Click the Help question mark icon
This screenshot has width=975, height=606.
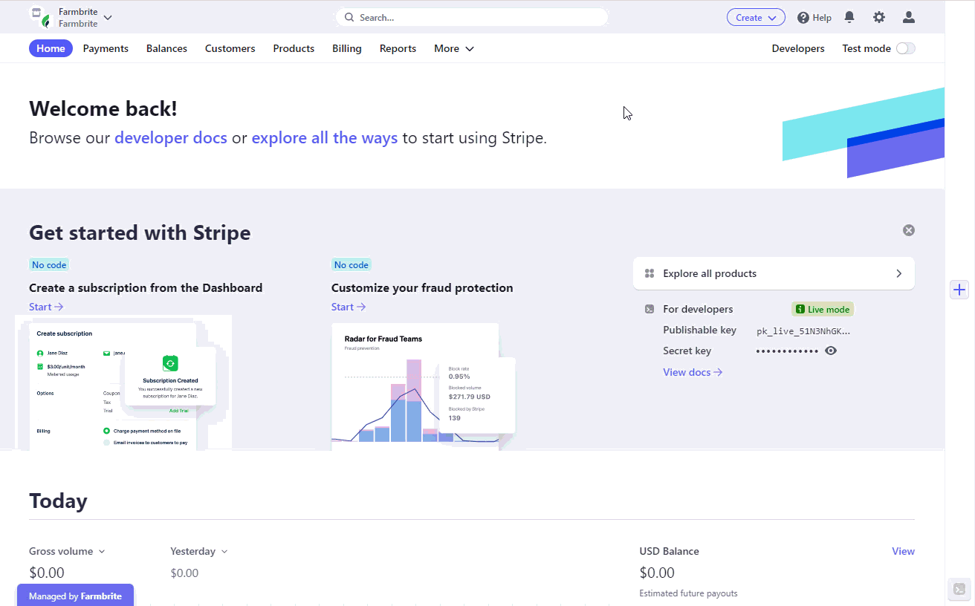click(803, 18)
